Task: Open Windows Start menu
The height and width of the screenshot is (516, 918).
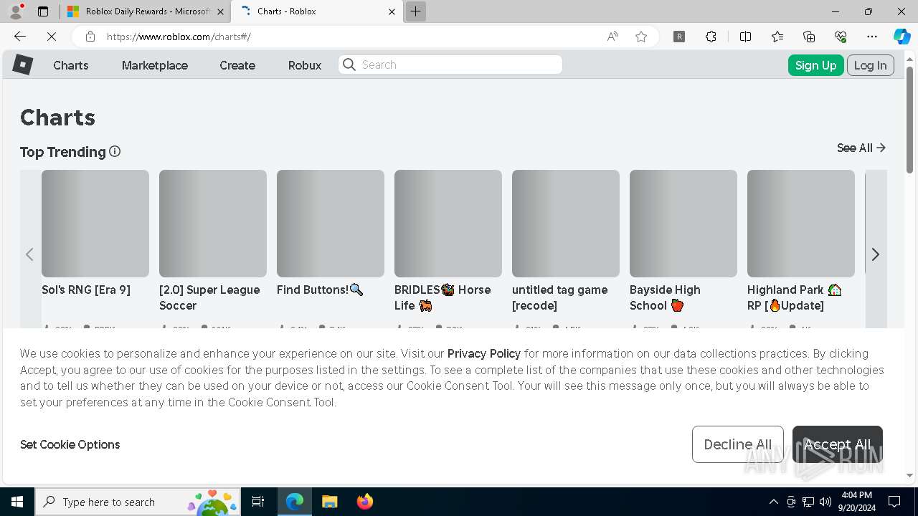Action: tap(17, 502)
